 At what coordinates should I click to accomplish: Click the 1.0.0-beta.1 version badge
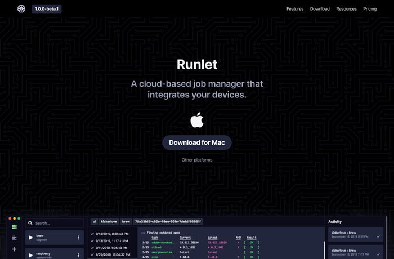[47, 9]
